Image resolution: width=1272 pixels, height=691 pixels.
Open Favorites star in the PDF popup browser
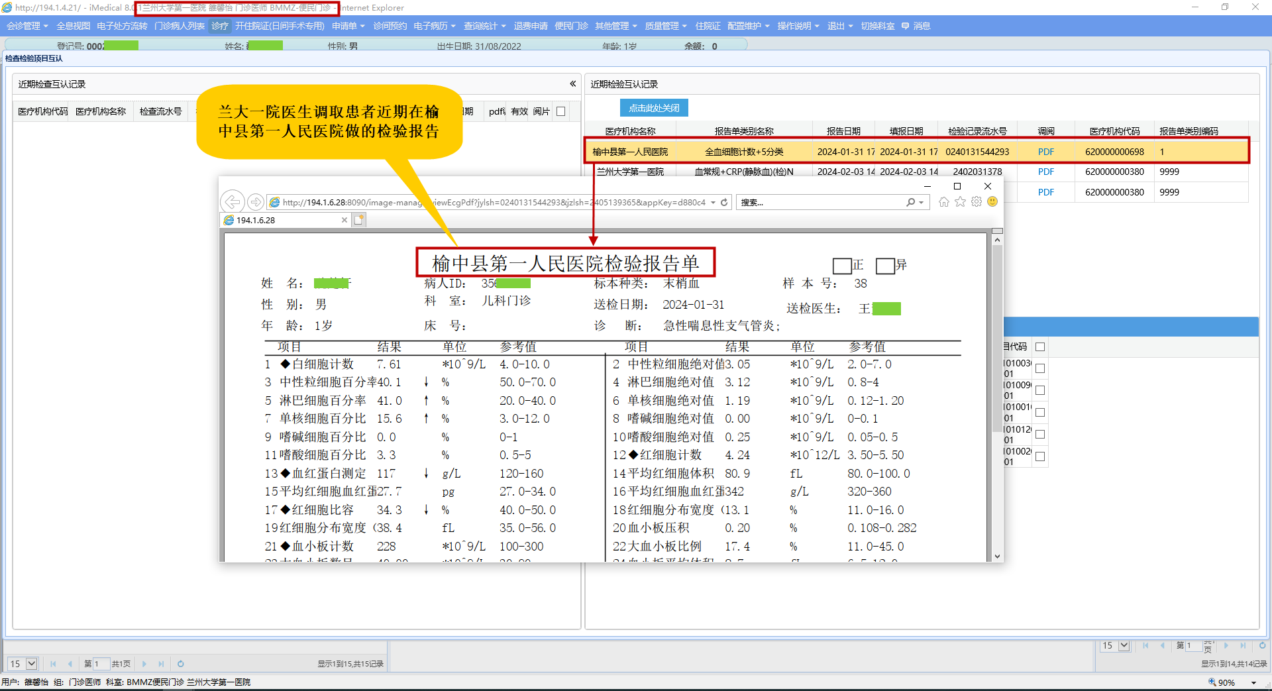[x=960, y=202]
